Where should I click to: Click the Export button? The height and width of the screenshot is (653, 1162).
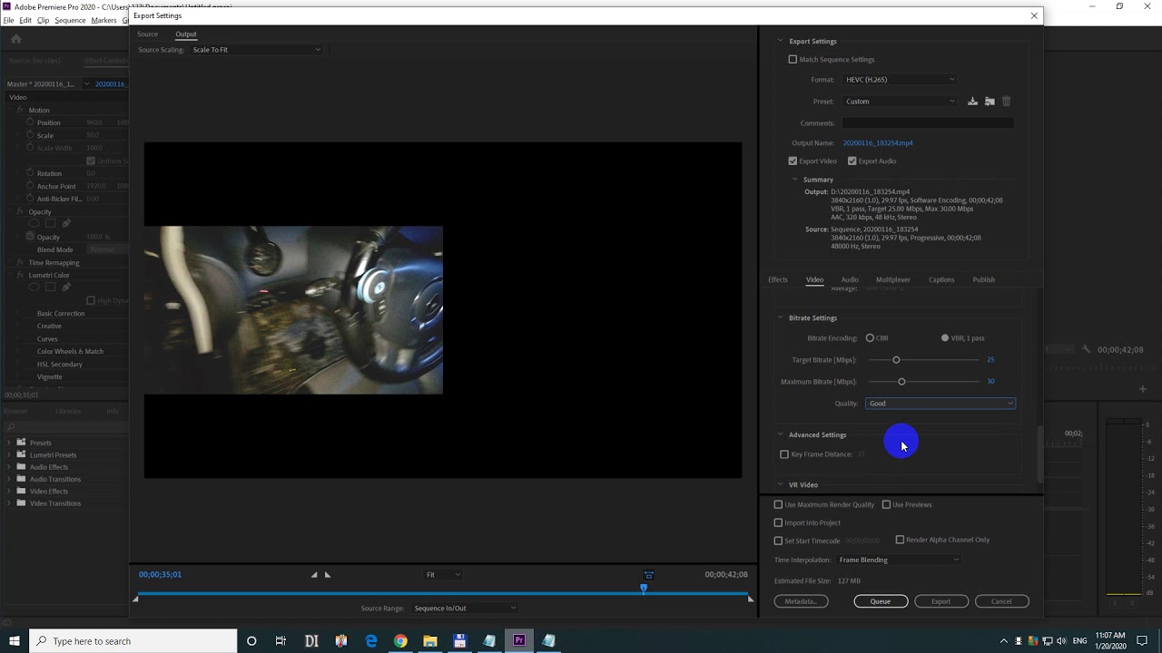(x=941, y=601)
